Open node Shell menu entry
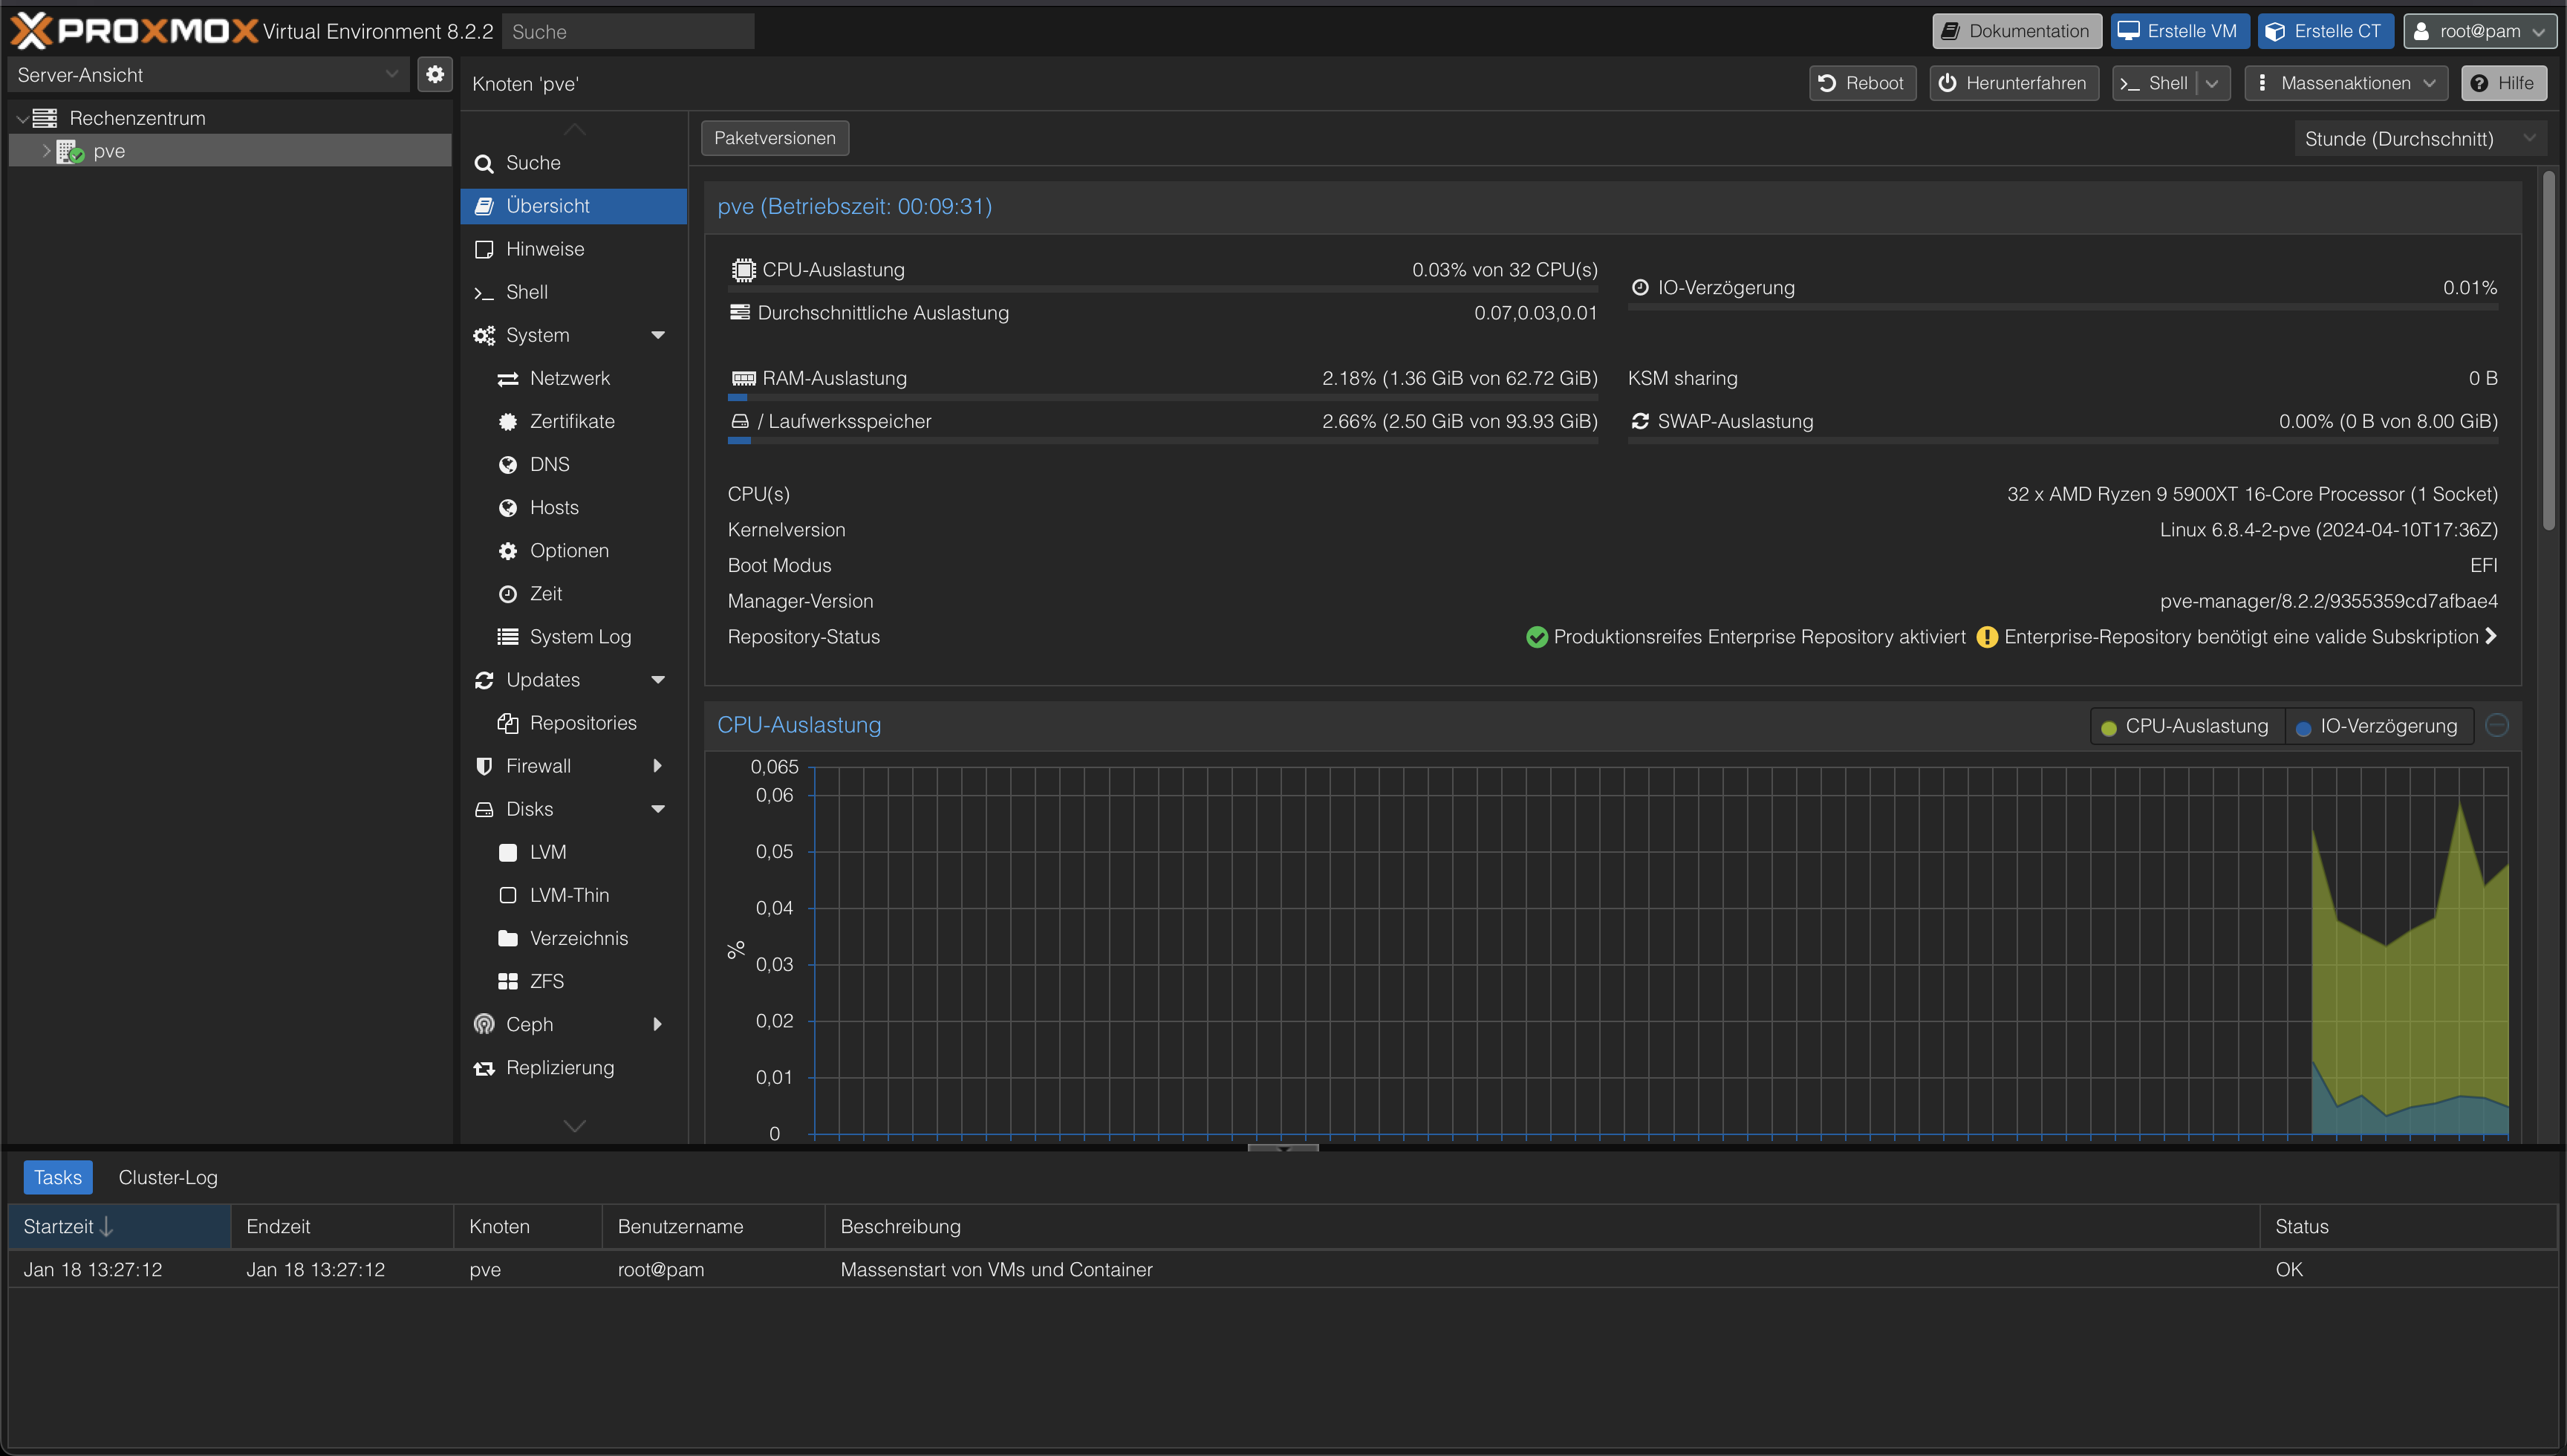2567x1456 pixels. click(573, 292)
